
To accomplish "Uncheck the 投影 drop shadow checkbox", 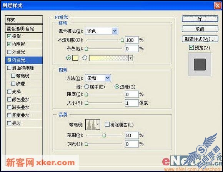I will click(9, 36).
